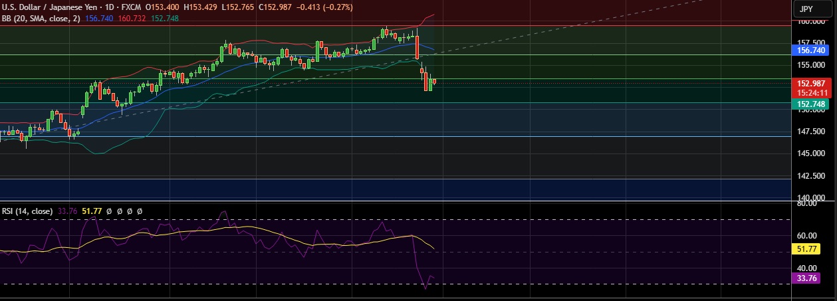Click the RSI legend value 33.76
The image size is (837, 301).
pos(68,211)
